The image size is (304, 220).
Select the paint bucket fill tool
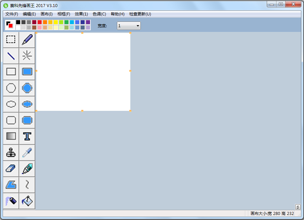(x=27, y=201)
